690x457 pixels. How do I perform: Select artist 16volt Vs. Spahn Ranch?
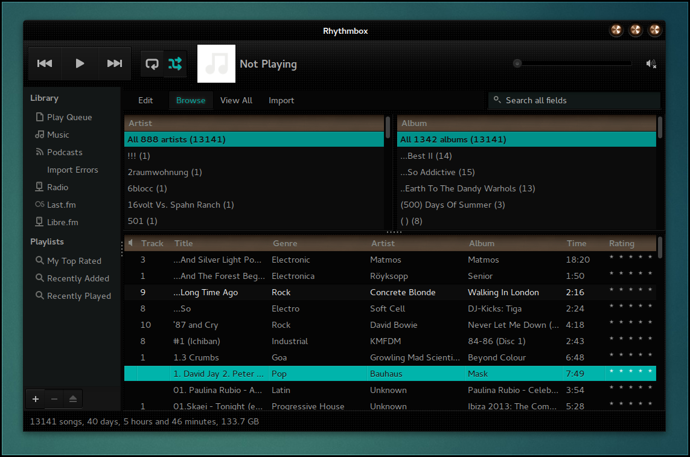[254, 205]
